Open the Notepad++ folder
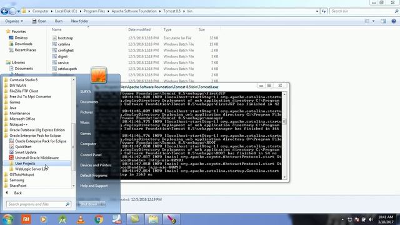The image size is (400, 225). click(18, 124)
